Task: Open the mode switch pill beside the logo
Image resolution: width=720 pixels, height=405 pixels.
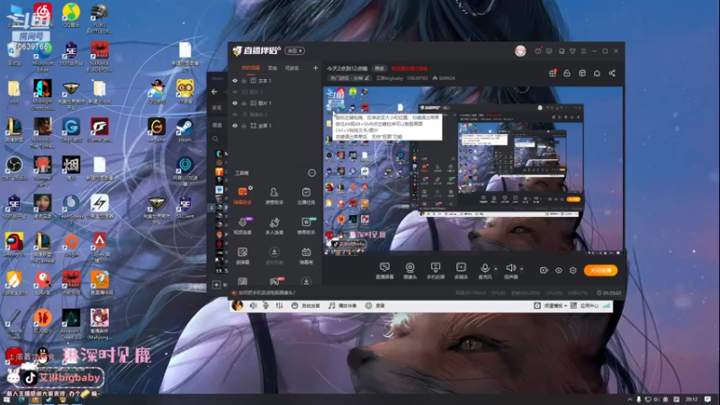Action: [x=295, y=51]
